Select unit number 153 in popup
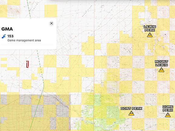The width and height of the screenshot is (175, 131). point(10,36)
